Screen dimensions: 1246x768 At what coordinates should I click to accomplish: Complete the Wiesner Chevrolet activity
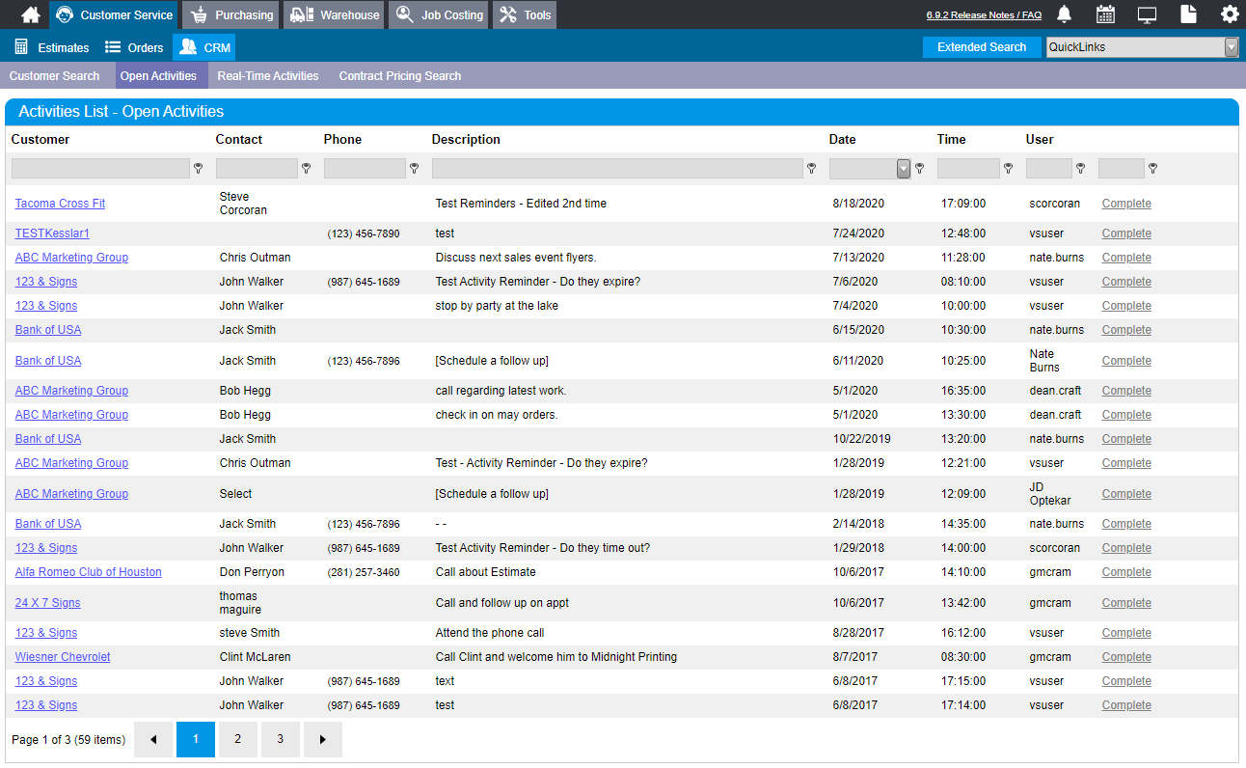click(1126, 657)
